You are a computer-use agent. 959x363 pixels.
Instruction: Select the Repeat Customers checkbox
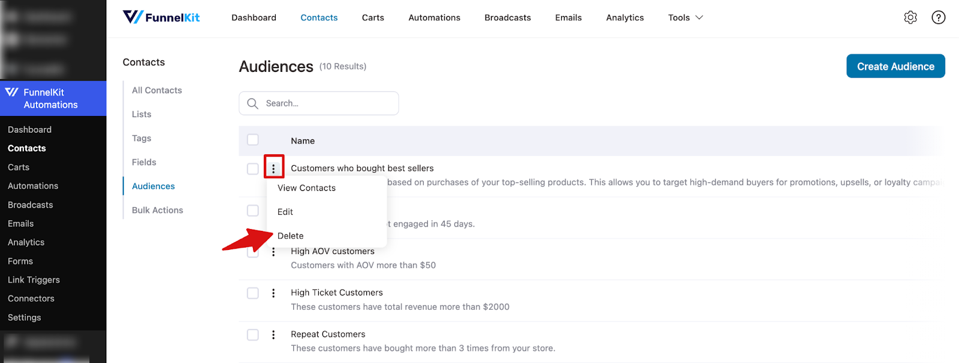tap(253, 335)
